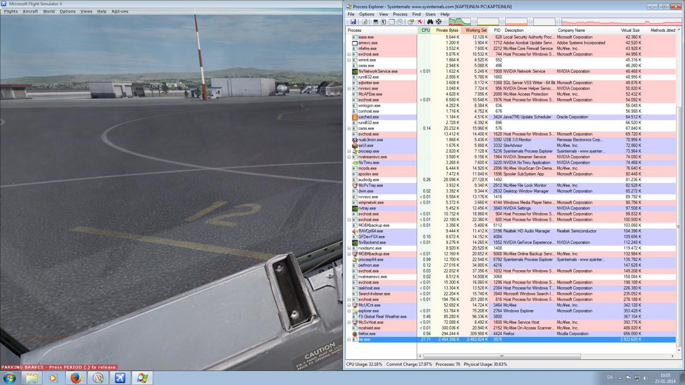Click the procexp64.exe process icon
Image resolution: width=685 pixels, height=385 pixels.
pyautogui.click(x=355, y=260)
